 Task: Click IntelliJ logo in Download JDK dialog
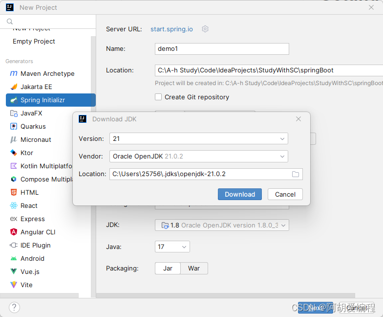pos(83,119)
